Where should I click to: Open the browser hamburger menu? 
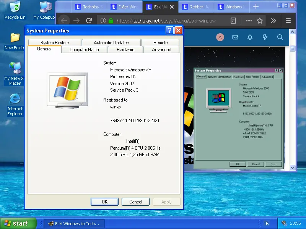(x=288, y=21)
